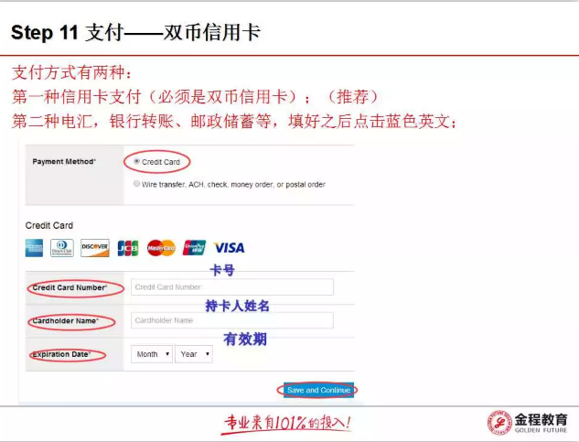The width and height of the screenshot is (579, 442).
Task: Open the expiration Month dropdown
Action: click(x=152, y=354)
